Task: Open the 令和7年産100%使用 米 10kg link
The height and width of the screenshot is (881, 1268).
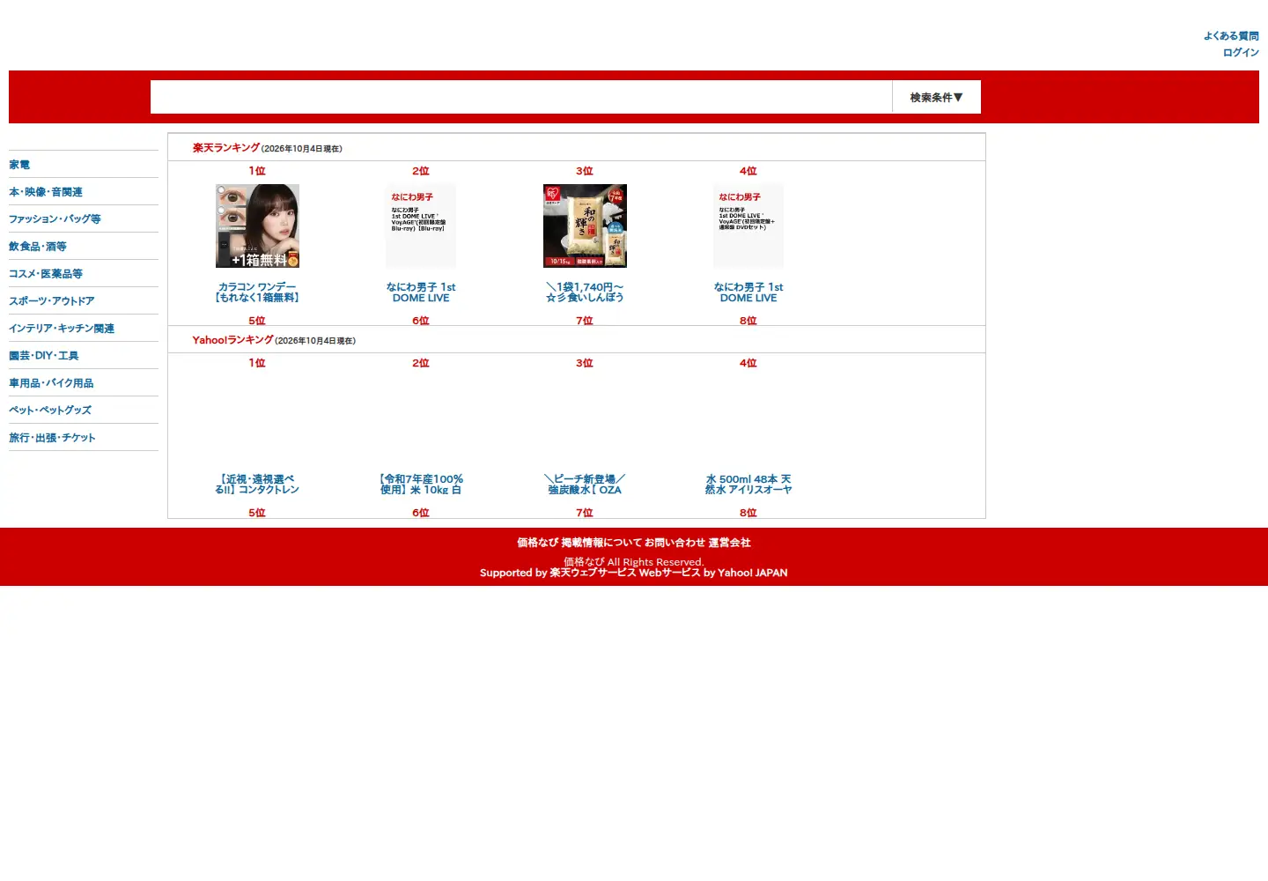Action: pyautogui.click(x=421, y=485)
